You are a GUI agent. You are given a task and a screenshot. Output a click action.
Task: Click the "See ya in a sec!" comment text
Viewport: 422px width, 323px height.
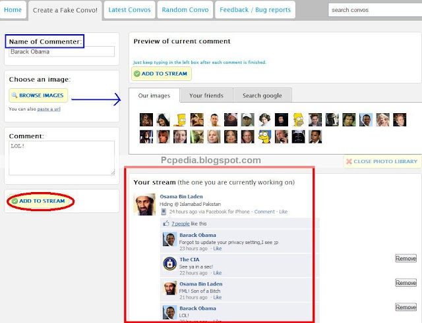[x=196, y=266]
